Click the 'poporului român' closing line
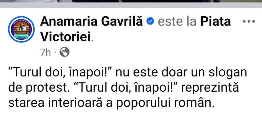Viewport: 262px width, 120px height. (x=165, y=103)
